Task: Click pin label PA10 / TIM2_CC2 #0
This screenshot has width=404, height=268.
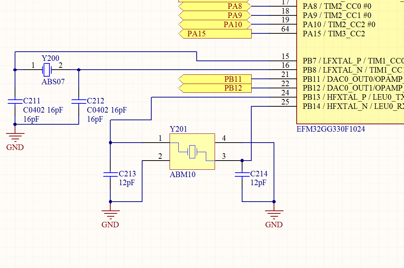Action: tap(339, 25)
